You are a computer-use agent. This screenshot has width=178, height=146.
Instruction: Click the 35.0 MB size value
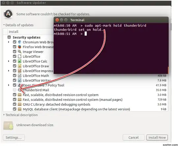pyautogui.click(x=161, y=90)
